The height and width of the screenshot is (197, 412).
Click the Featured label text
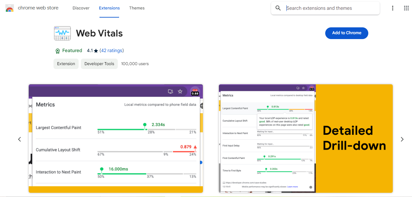(x=72, y=50)
